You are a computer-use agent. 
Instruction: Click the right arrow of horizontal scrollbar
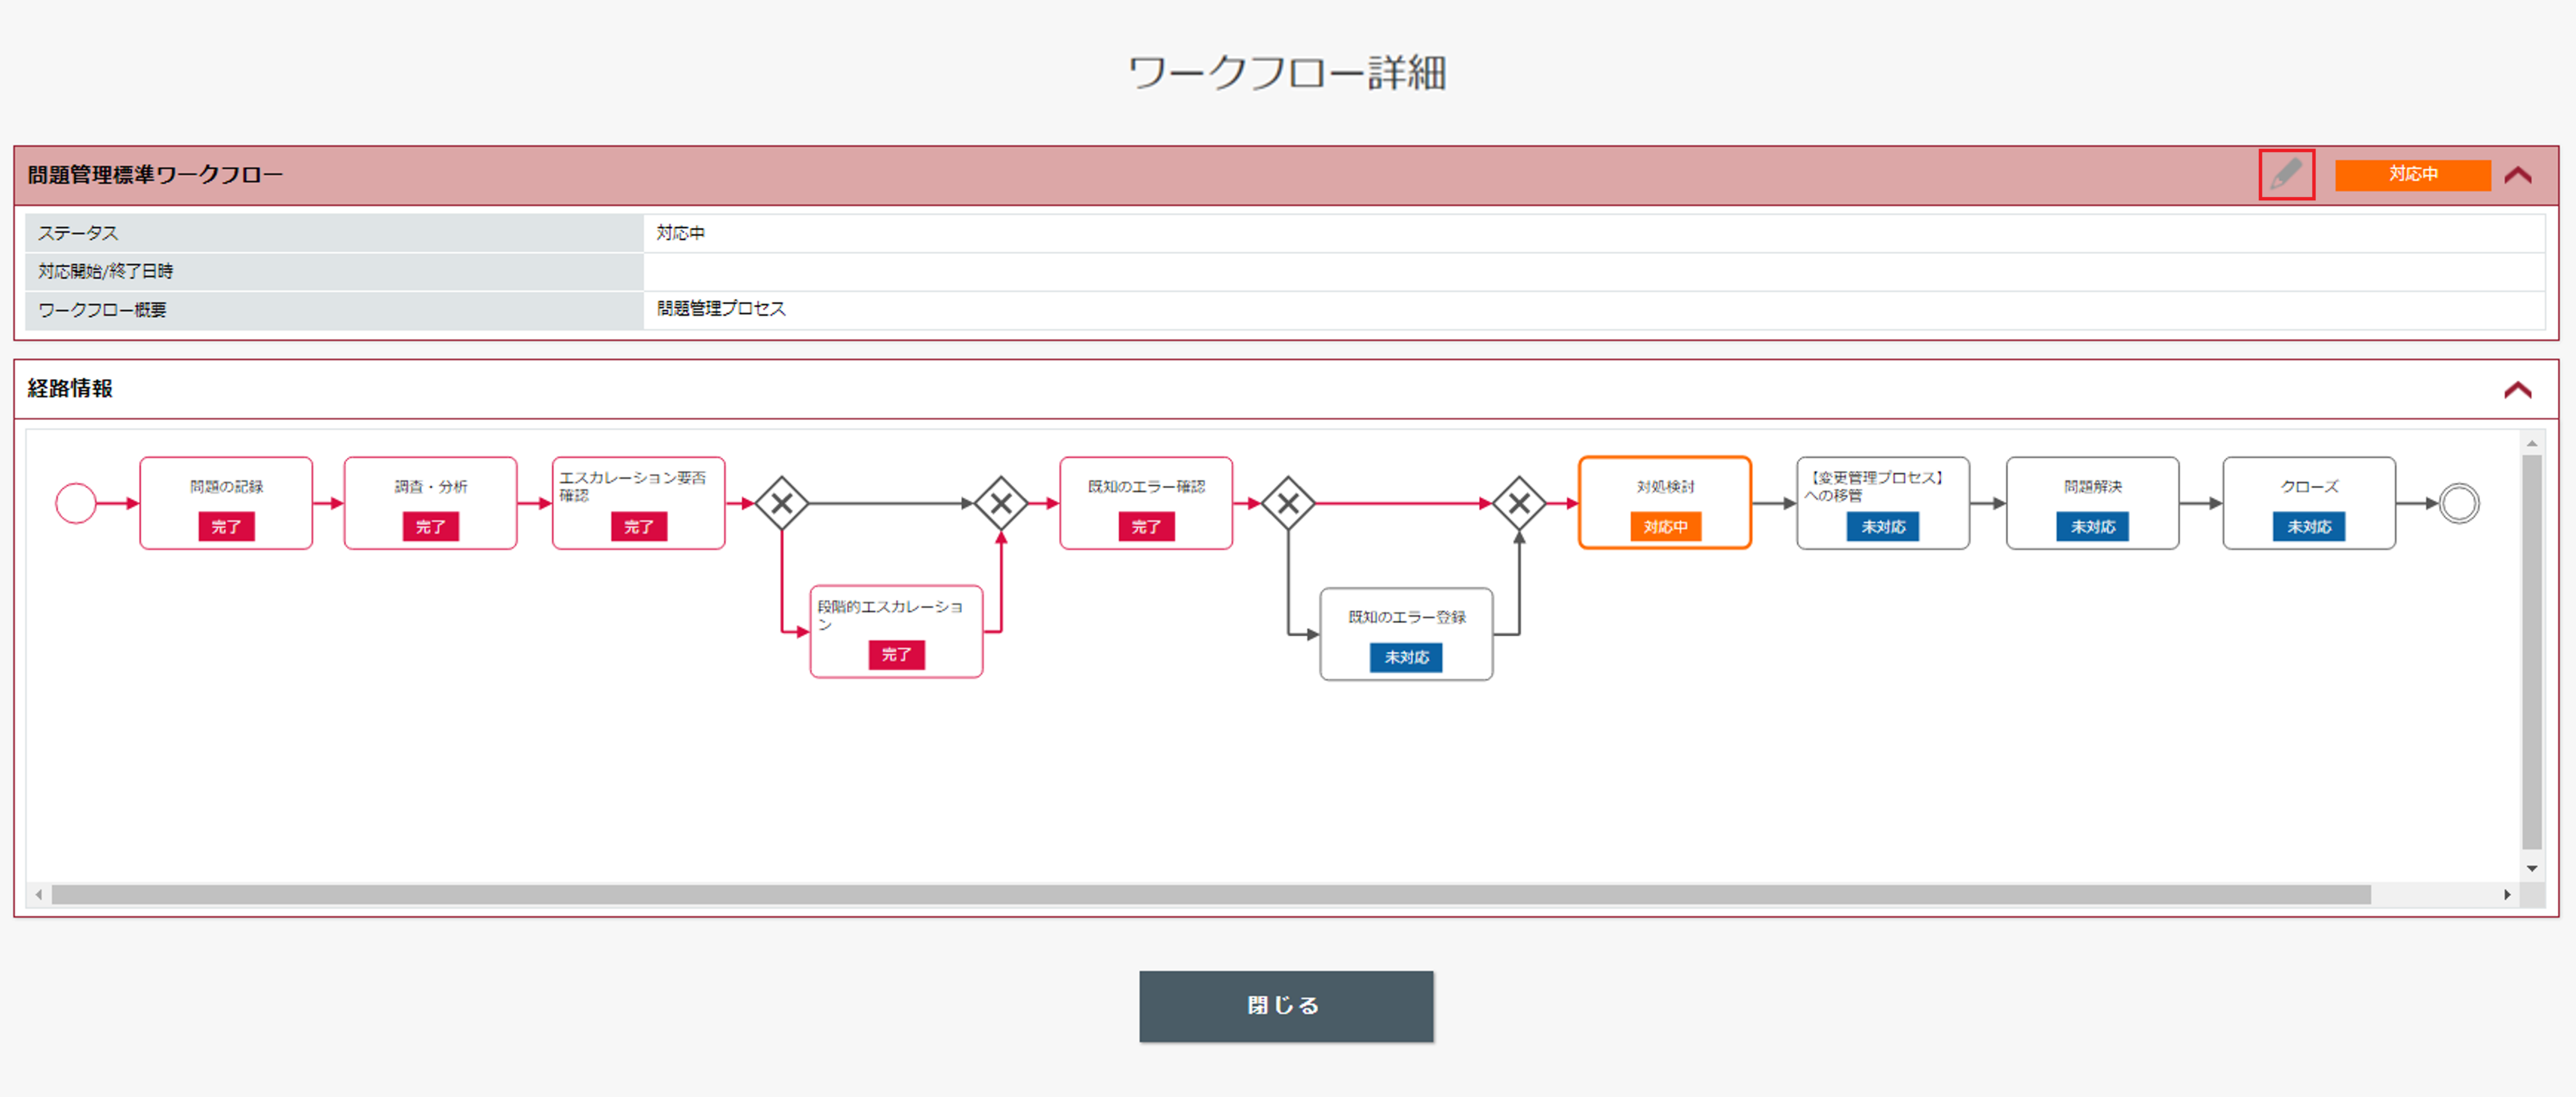2507,894
